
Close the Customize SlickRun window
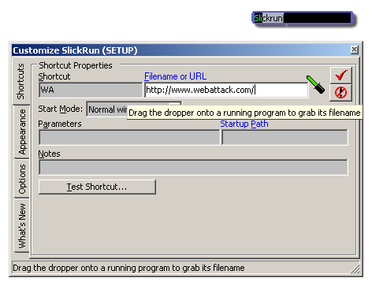pos(354,50)
